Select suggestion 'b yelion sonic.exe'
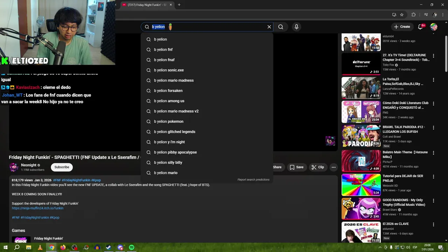This screenshot has width=448, height=252. pyautogui.click(x=207, y=70)
